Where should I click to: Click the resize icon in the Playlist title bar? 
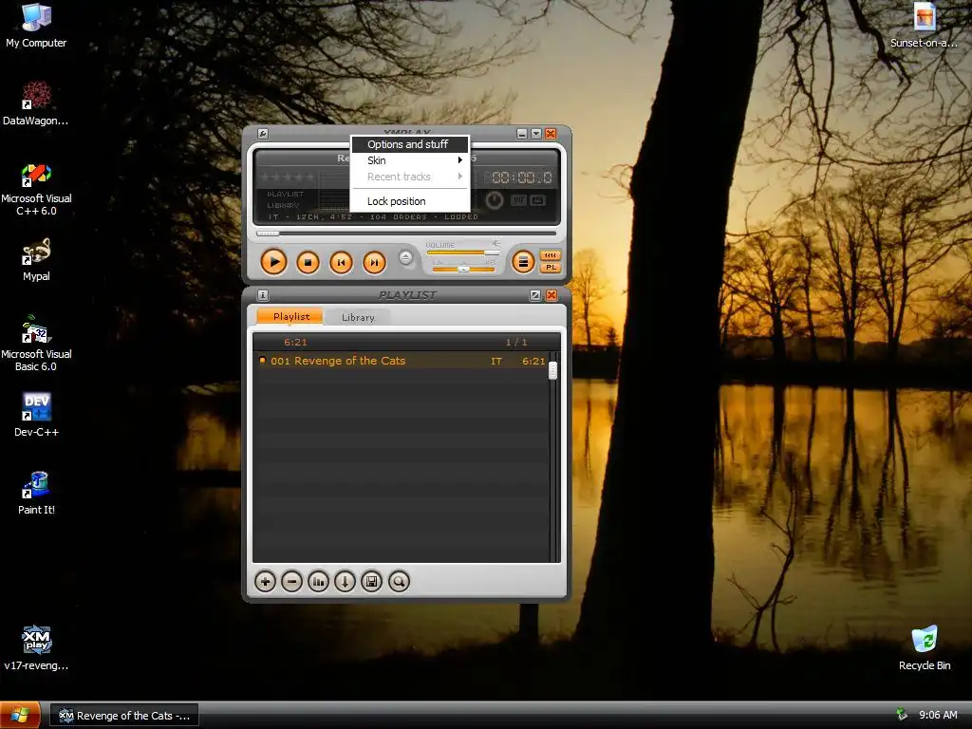pyautogui.click(x=535, y=296)
